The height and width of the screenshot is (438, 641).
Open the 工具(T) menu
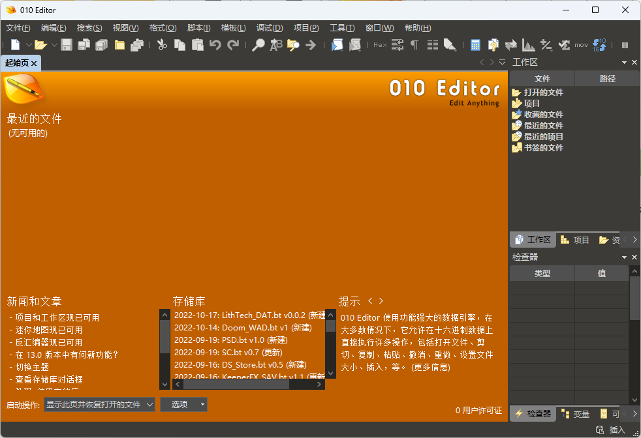(342, 28)
